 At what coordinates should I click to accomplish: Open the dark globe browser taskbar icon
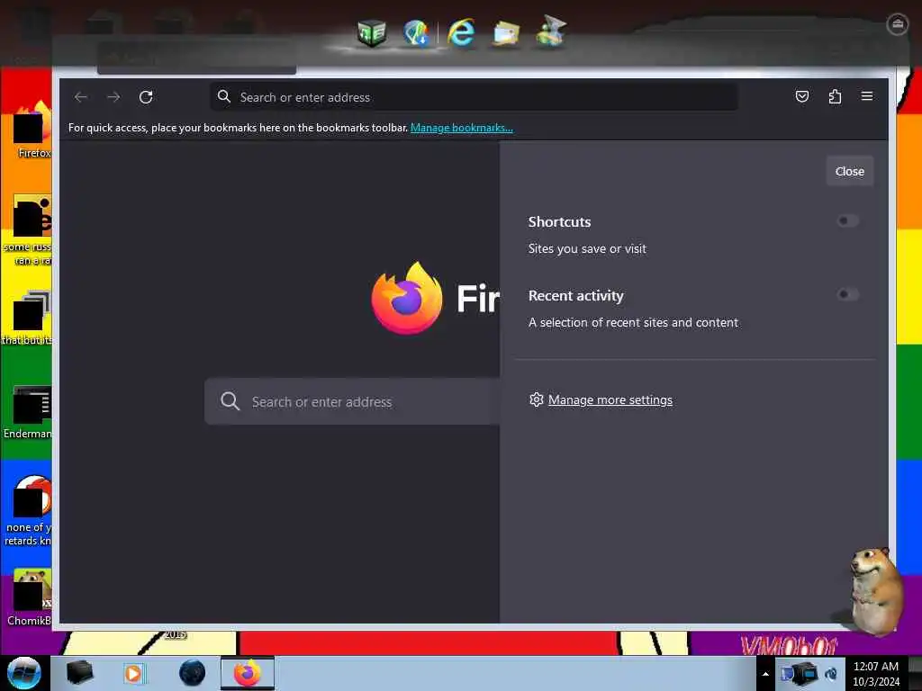193,673
